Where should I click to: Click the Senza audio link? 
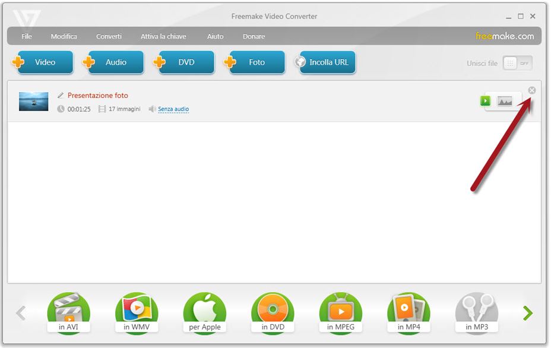173,109
